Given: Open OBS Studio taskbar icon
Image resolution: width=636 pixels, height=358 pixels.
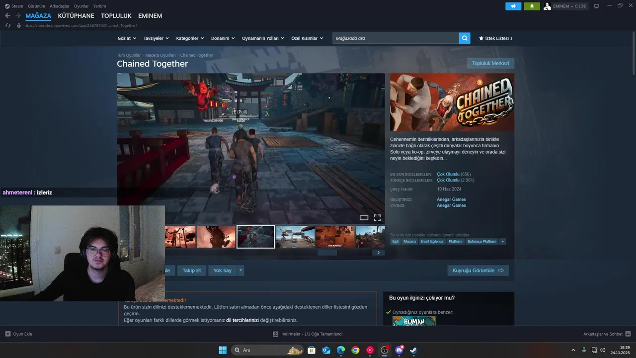Looking at the screenshot, I should [x=385, y=350].
